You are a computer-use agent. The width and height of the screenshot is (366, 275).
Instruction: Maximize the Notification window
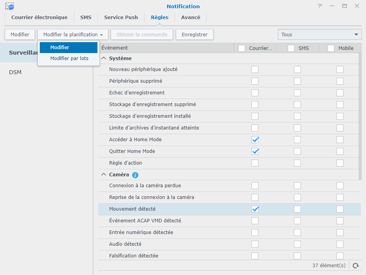coord(344,6)
